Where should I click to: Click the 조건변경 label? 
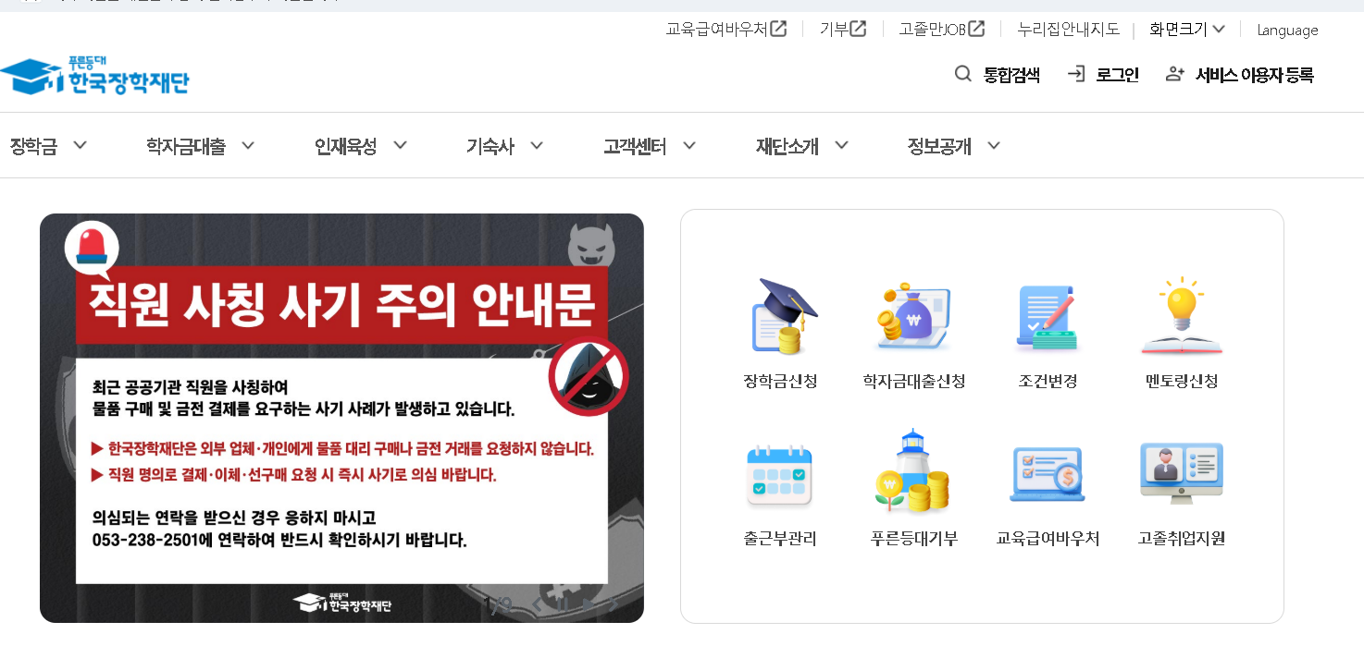(x=1048, y=381)
